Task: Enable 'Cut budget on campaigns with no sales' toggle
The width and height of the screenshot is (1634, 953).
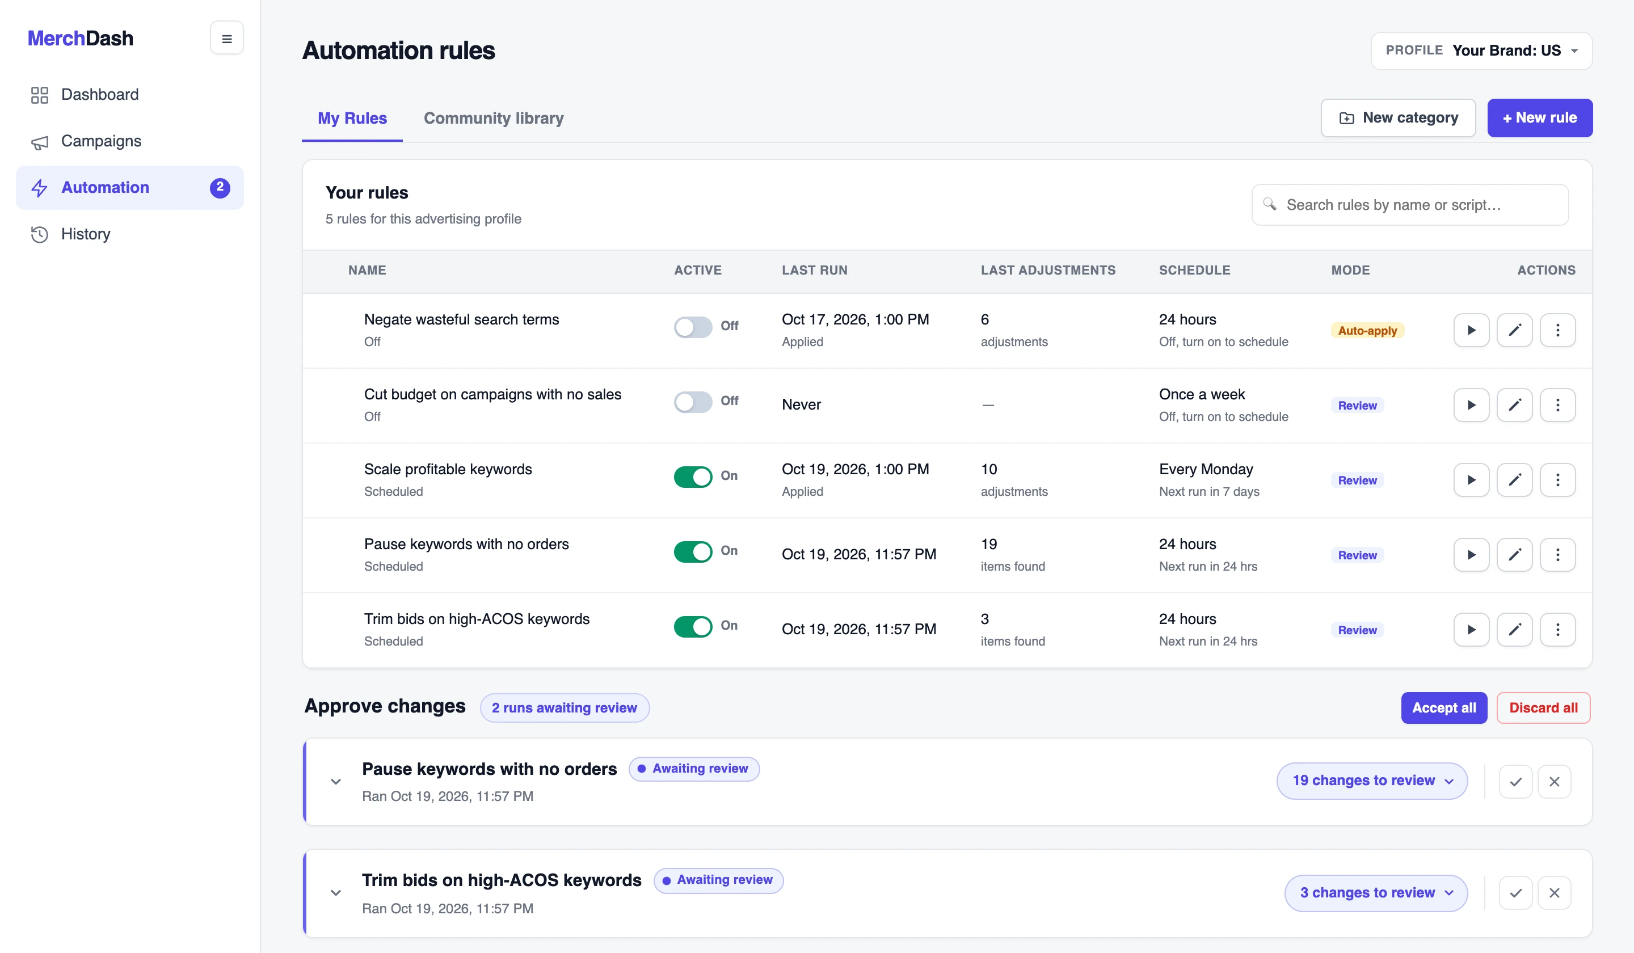Action: pos(693,402)
